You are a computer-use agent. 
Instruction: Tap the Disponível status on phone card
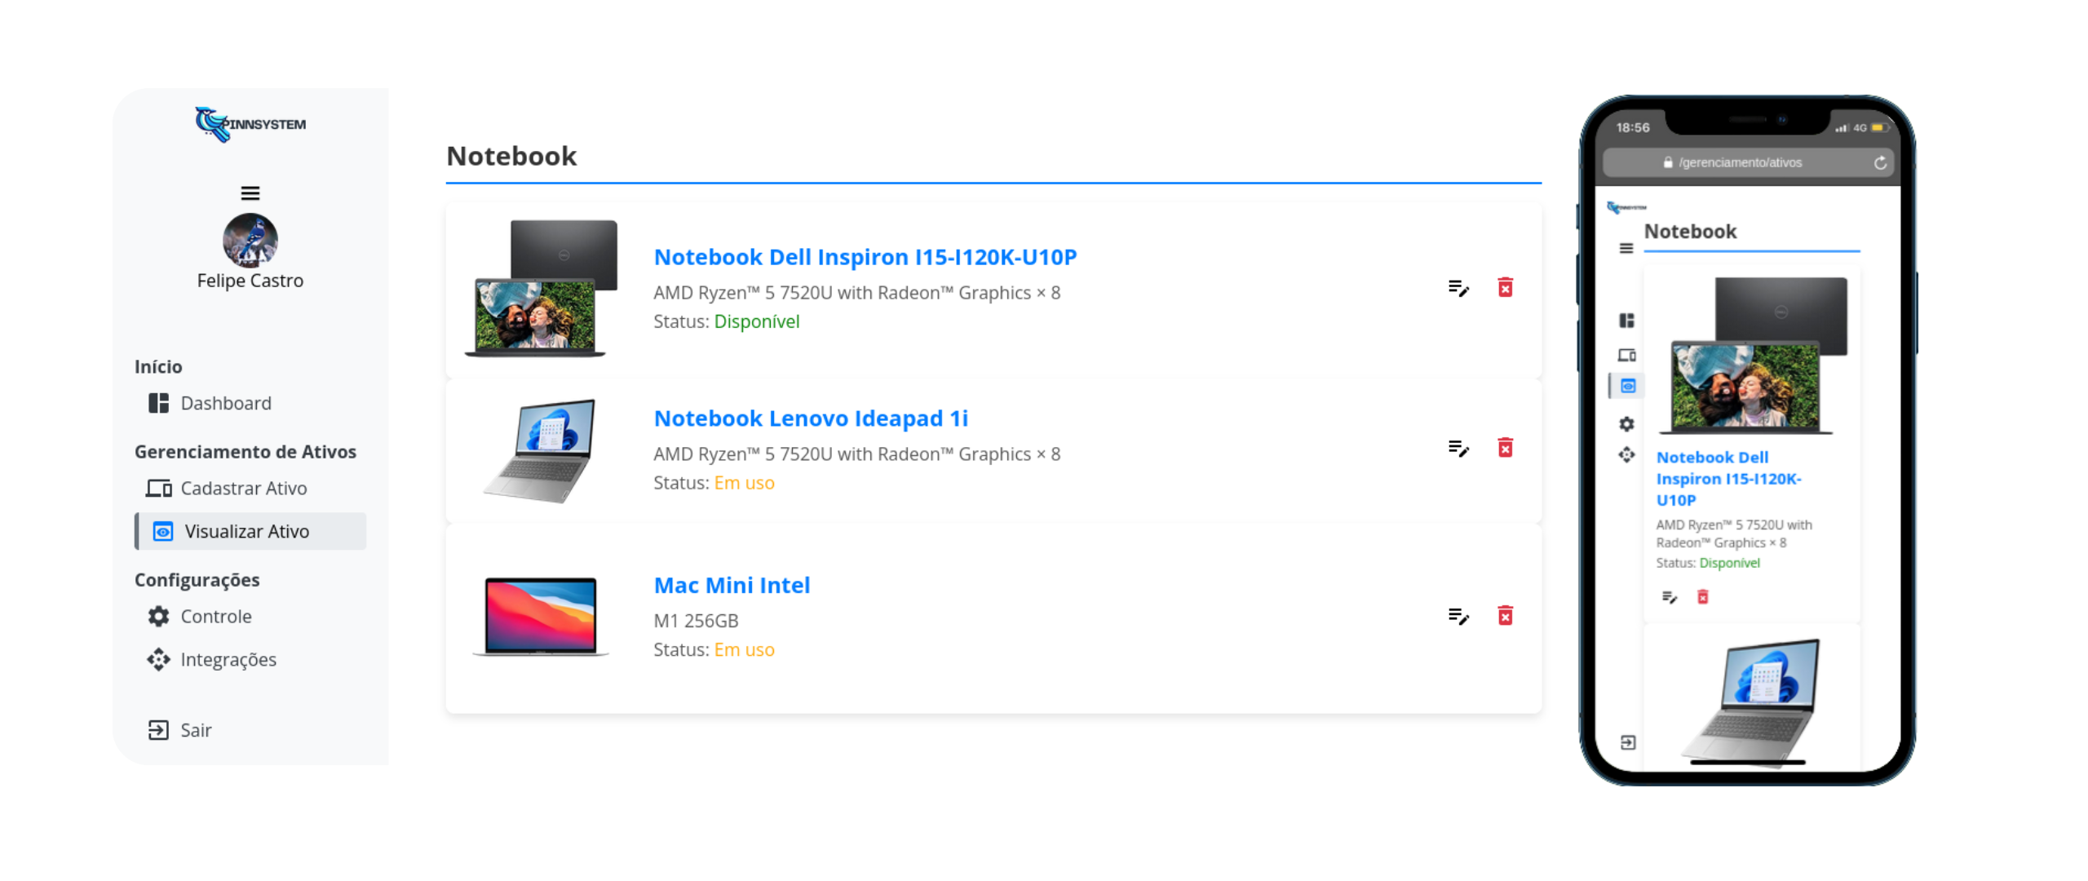(1728, 563)
